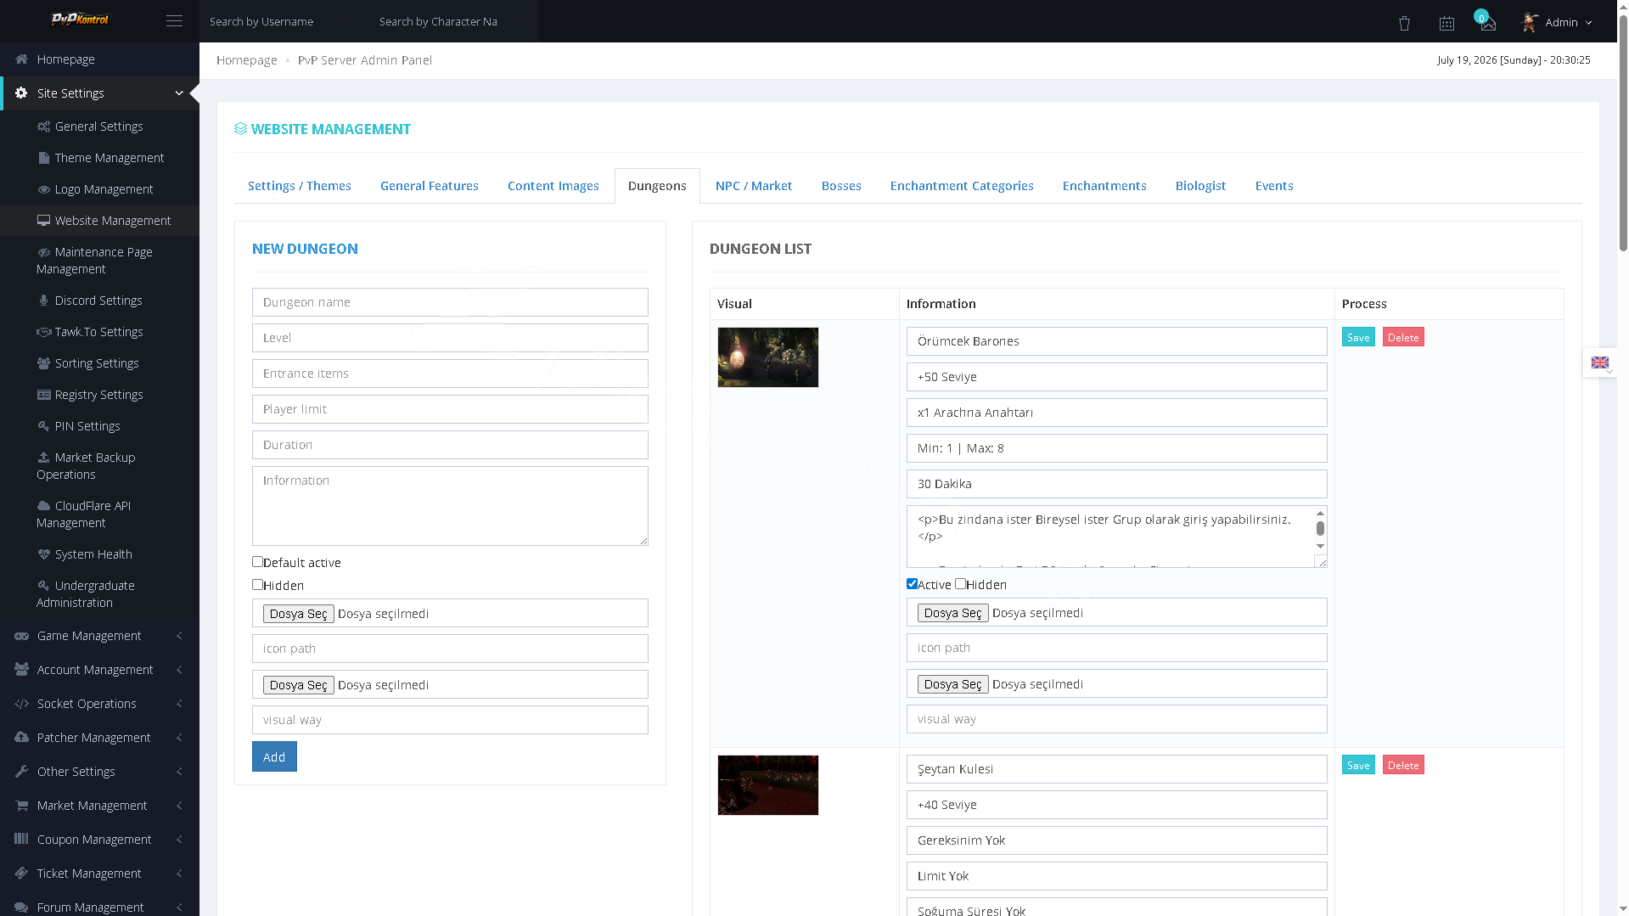Click Add to create new dungeon
This screenshot has width=1629, height=916.
[x=274, y=756]
